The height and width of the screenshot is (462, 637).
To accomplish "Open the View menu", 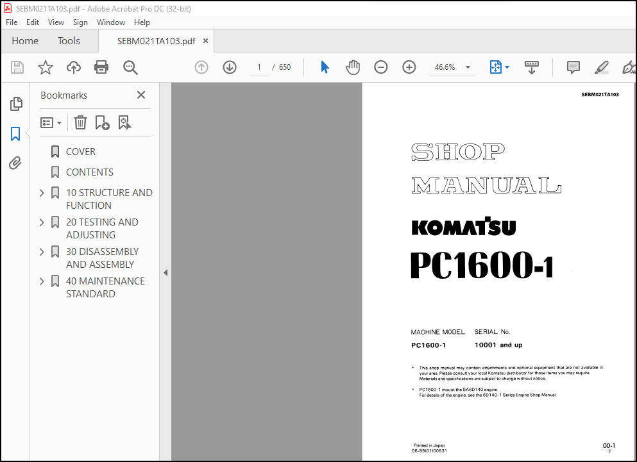I will tap(56, 22).
